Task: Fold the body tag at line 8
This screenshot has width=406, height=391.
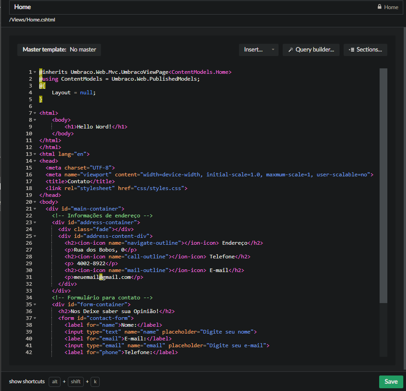Action: click(x=35, y=120)
